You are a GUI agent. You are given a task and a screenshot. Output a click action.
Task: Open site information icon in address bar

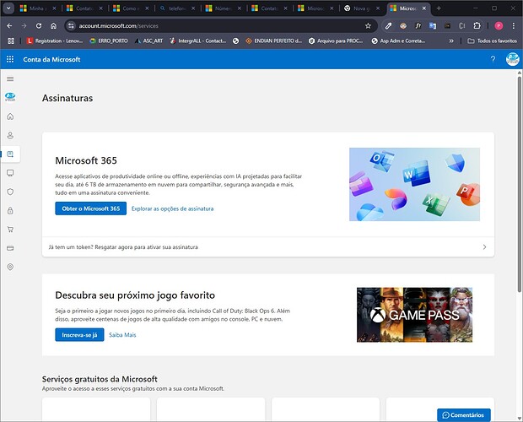point(71,25)
